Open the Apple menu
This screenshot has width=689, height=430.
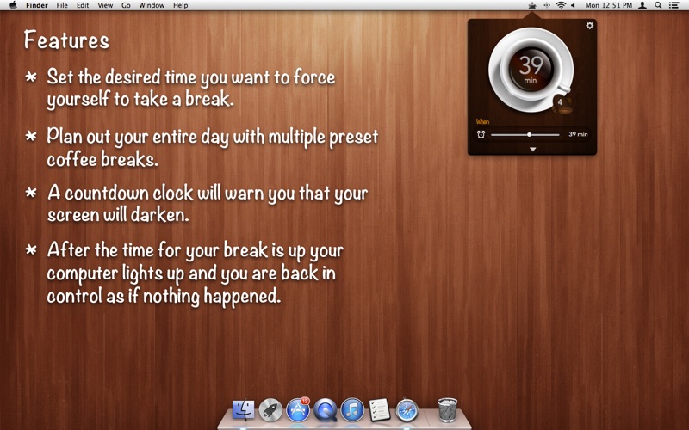(x=13, y=5)
